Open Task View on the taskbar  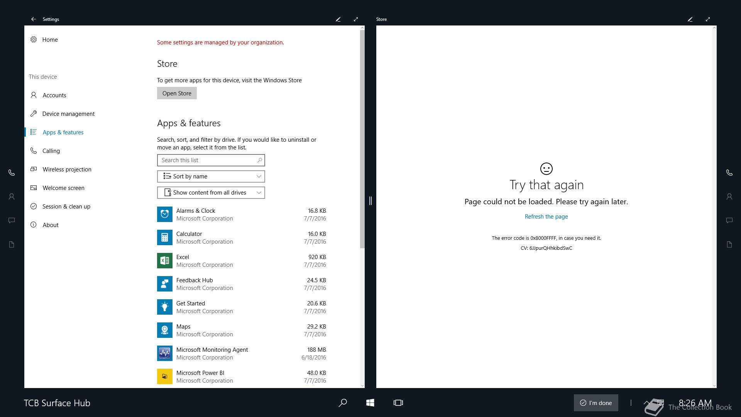(398, 403)
